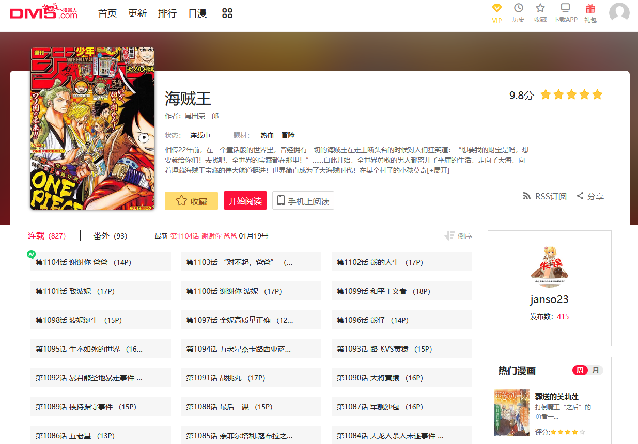Click uploader publish count 415

pos(563,316)
